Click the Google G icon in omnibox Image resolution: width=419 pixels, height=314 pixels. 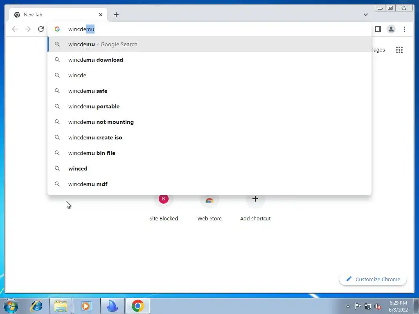click(57, 29)
